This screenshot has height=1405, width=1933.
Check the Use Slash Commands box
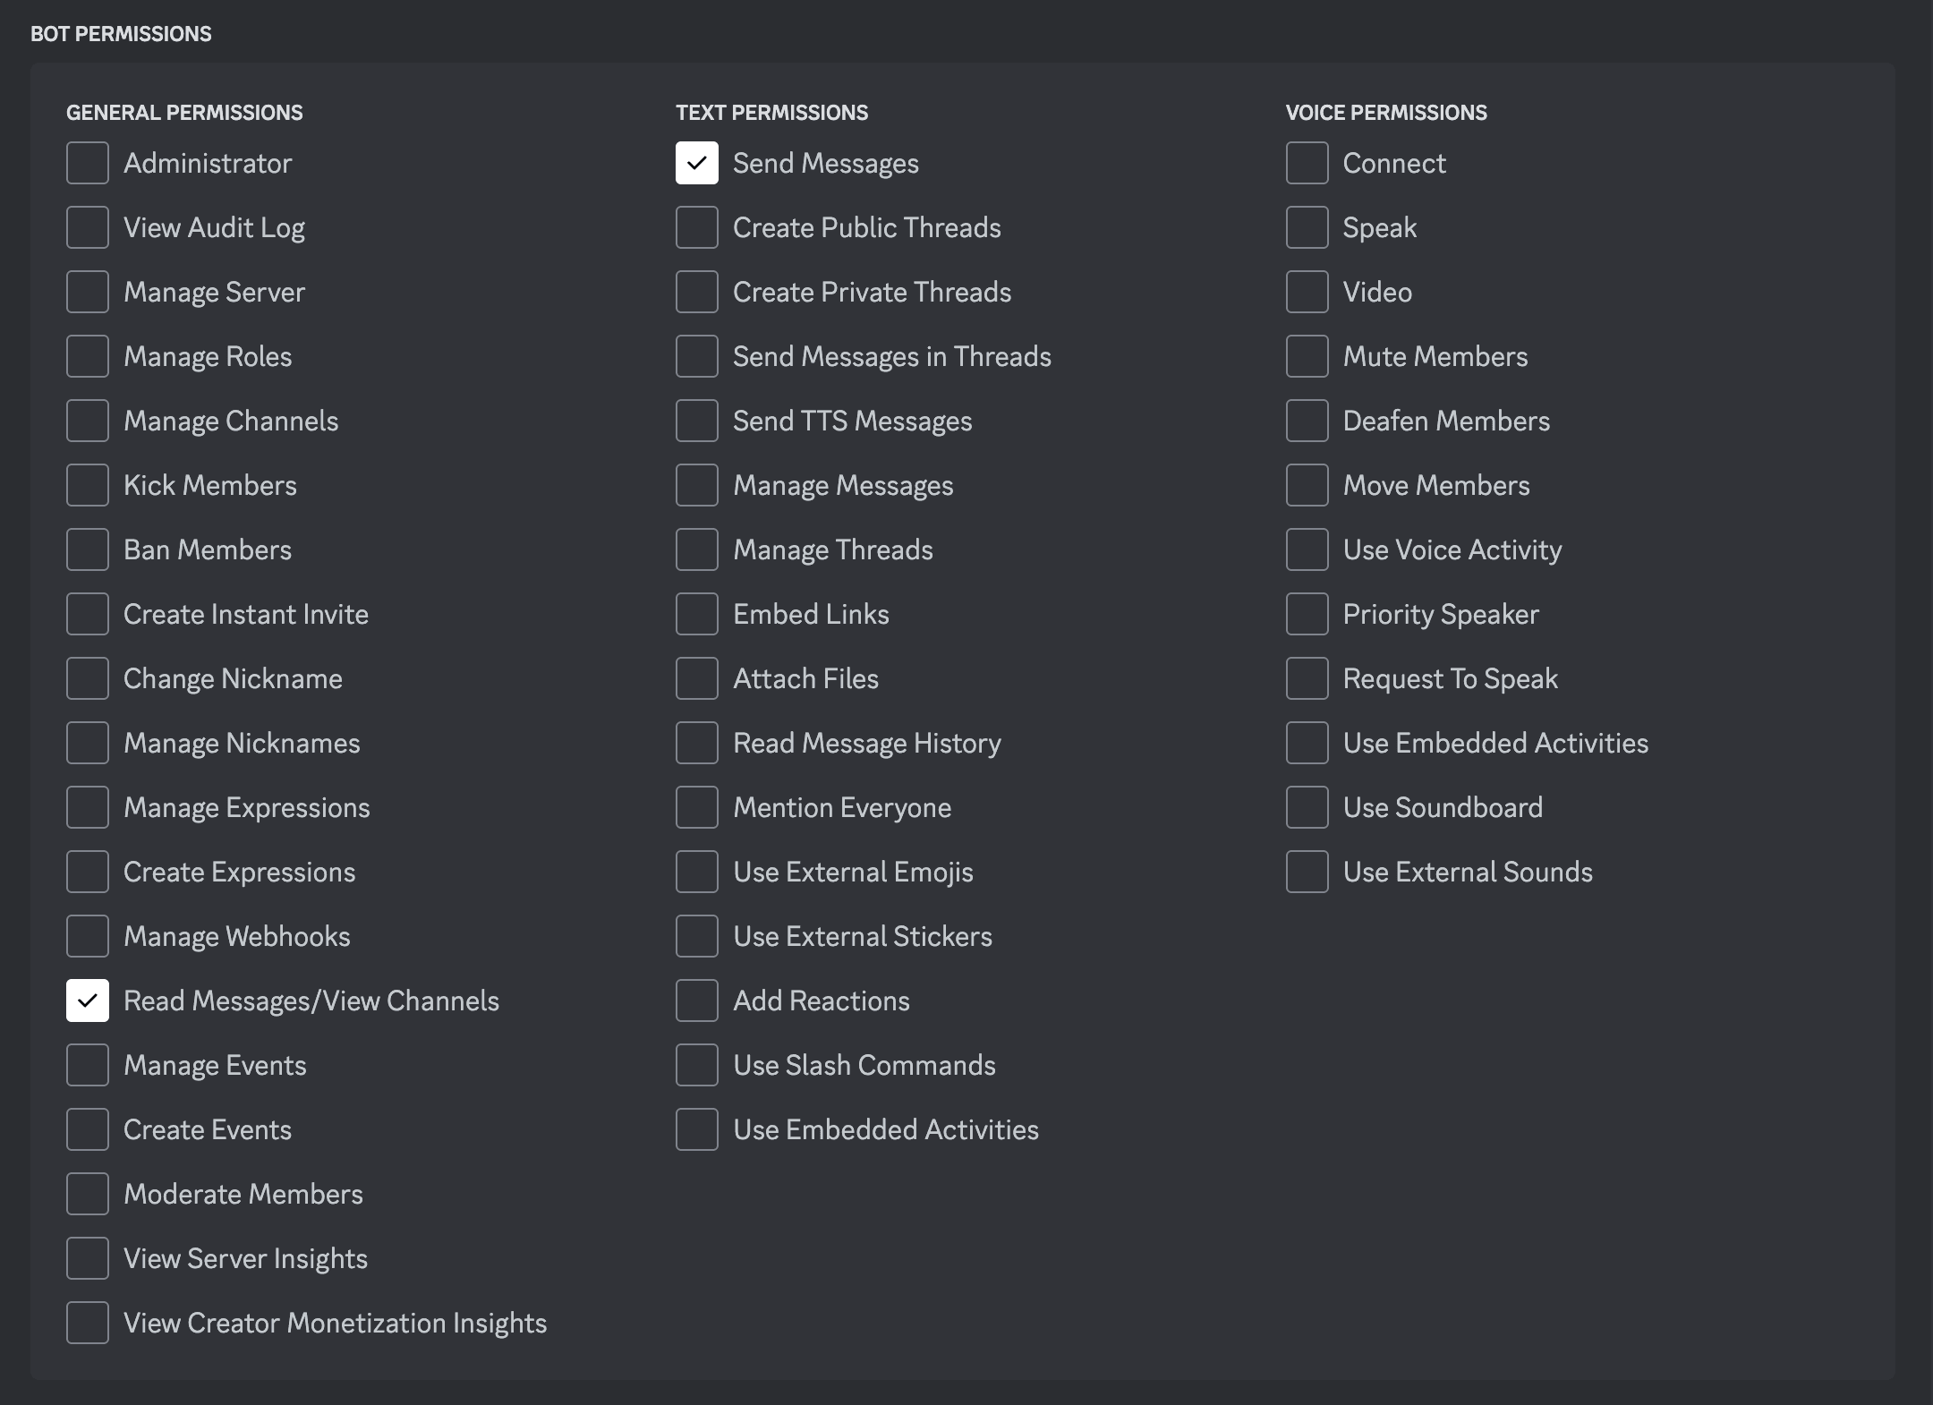(x=697, y=1065)
